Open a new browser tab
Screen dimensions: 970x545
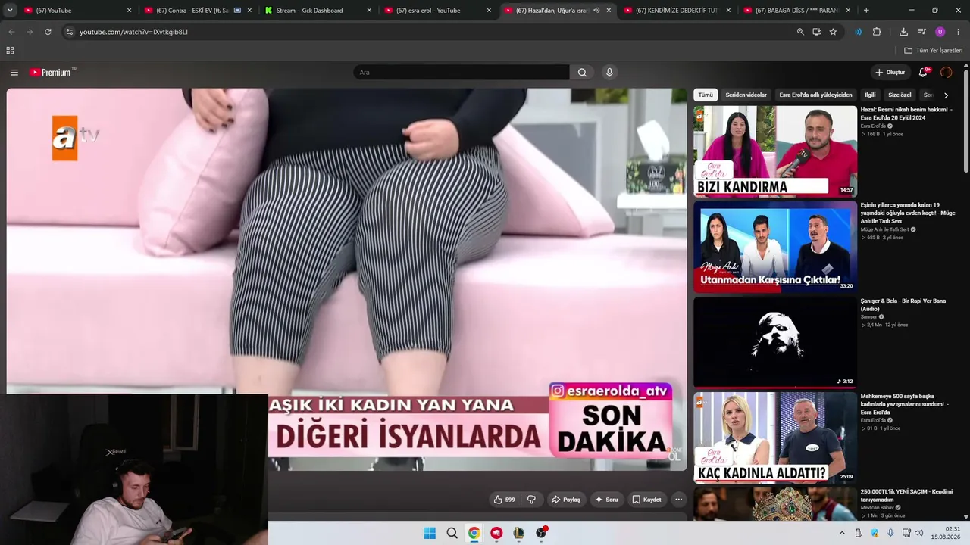pyautogui.click(x=866, y=11)
